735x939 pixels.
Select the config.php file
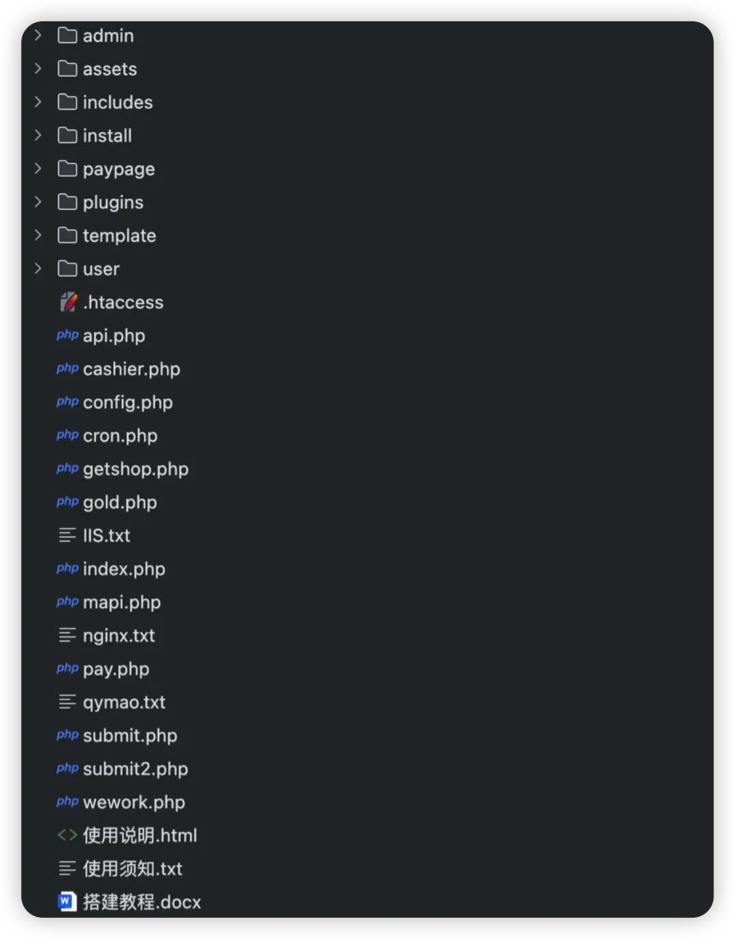[127, 403]
